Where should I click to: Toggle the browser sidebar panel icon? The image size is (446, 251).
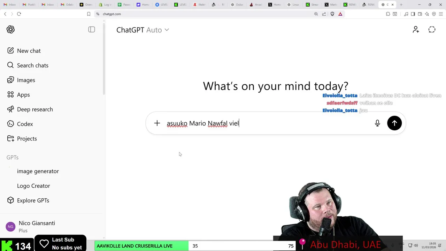tap(413, 14)
